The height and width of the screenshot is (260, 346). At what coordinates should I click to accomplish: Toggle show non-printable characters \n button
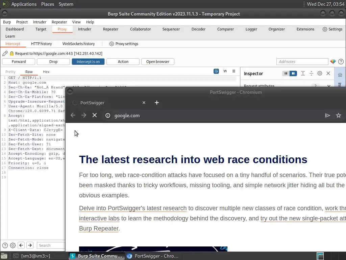point(225,71)
